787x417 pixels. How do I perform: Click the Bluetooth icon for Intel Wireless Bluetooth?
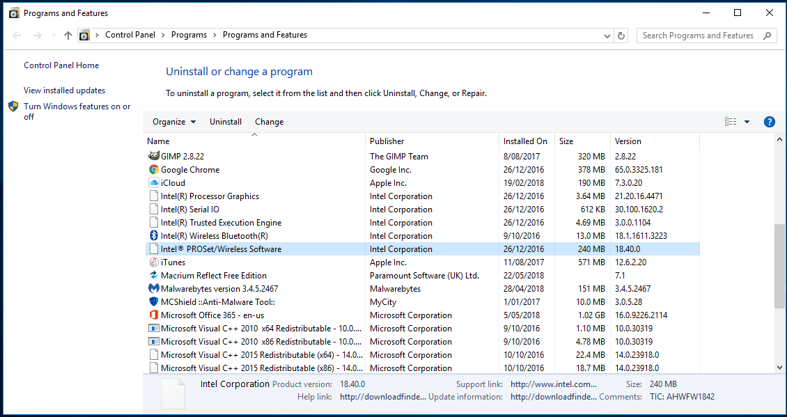click(x=154, y=236)
